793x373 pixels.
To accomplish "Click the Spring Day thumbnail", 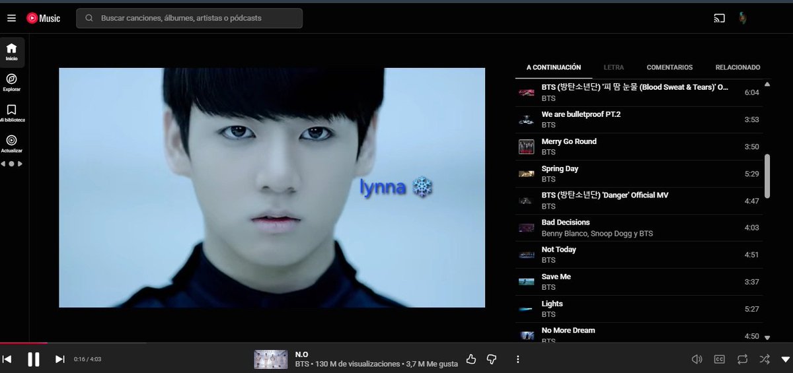I will [527, 174].
